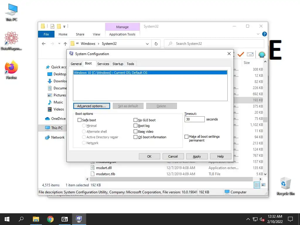Switch to Services tab
Screen dimensions: 300x225
click(103, 64)
